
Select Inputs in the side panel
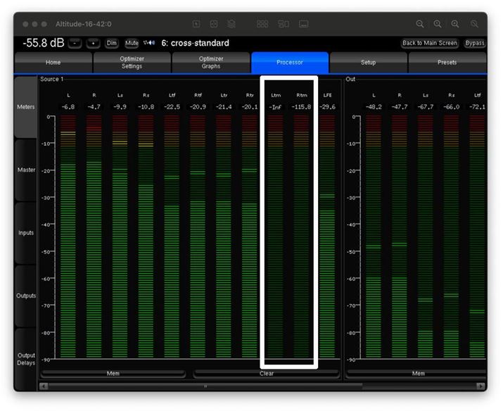[25, 233]
